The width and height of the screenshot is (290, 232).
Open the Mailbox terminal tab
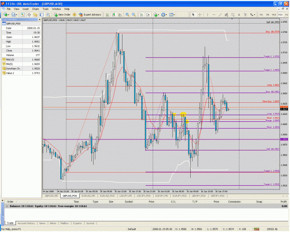point(64,223)
